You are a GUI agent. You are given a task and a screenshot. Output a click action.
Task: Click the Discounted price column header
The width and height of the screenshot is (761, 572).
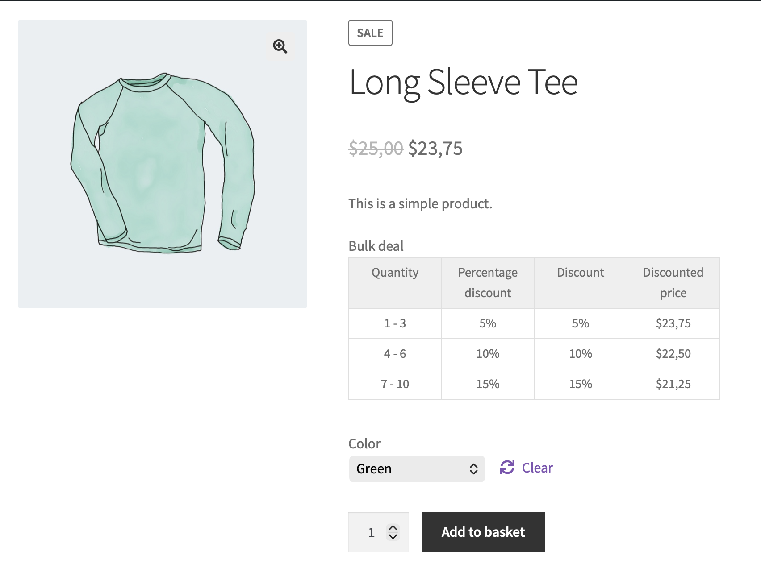(x=673, y=282)
